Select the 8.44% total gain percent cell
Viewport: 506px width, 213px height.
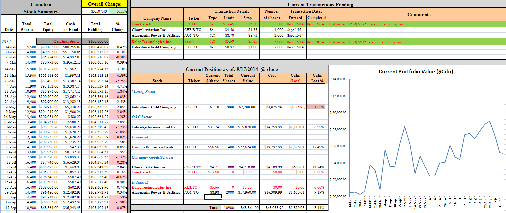coord(317,208)
